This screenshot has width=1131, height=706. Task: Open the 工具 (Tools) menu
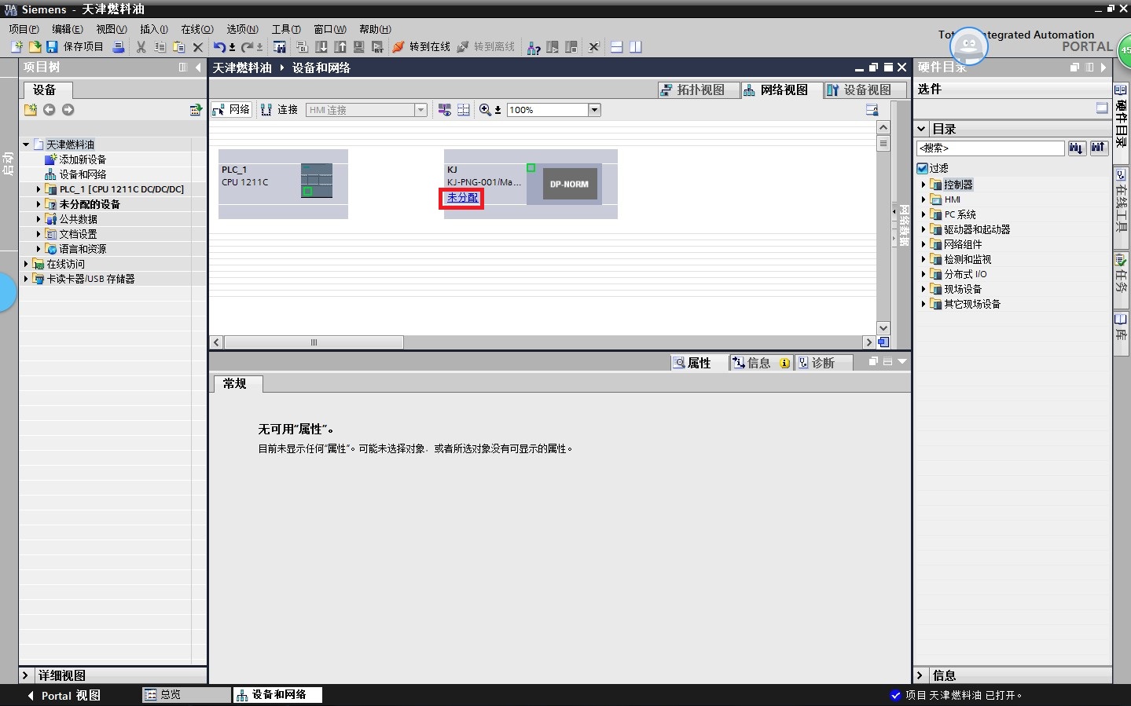point(286,29)
